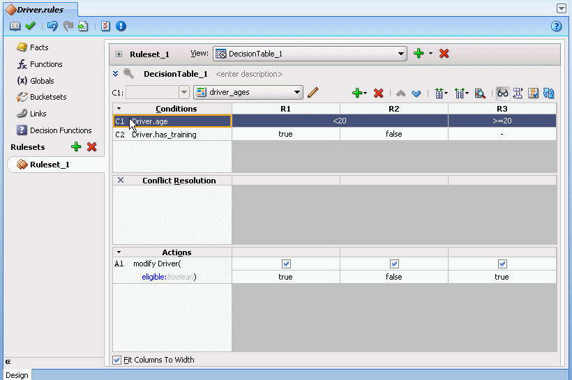The image size is (572, 380).
Task: Click the find gap analysis magnifier icon
Action: pos(480,93)
